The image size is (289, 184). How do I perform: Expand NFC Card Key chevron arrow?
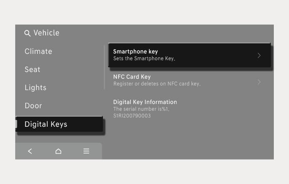coord(259,82)
